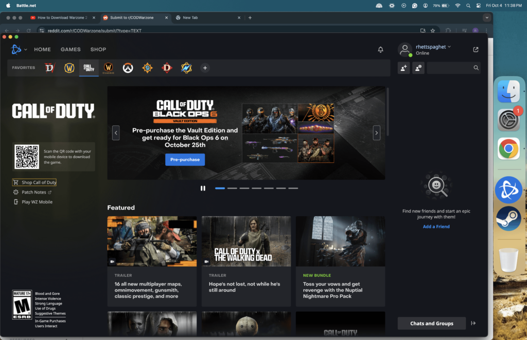This screenshot has width=527, height=340.
Task: Open the Trash in the Dock
Action: coord(508,259)
